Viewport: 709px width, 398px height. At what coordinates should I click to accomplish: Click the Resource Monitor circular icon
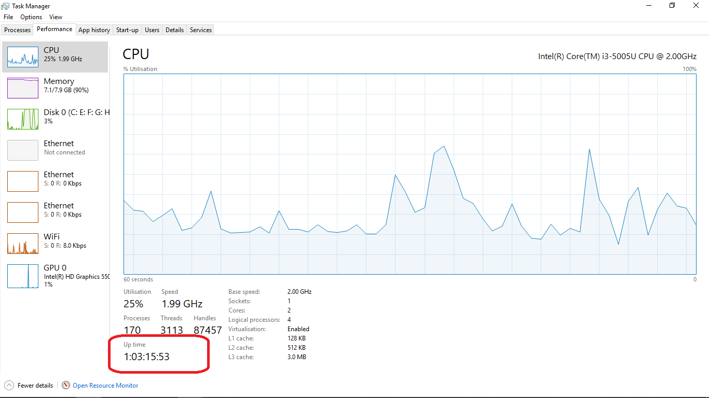point(65,385)
